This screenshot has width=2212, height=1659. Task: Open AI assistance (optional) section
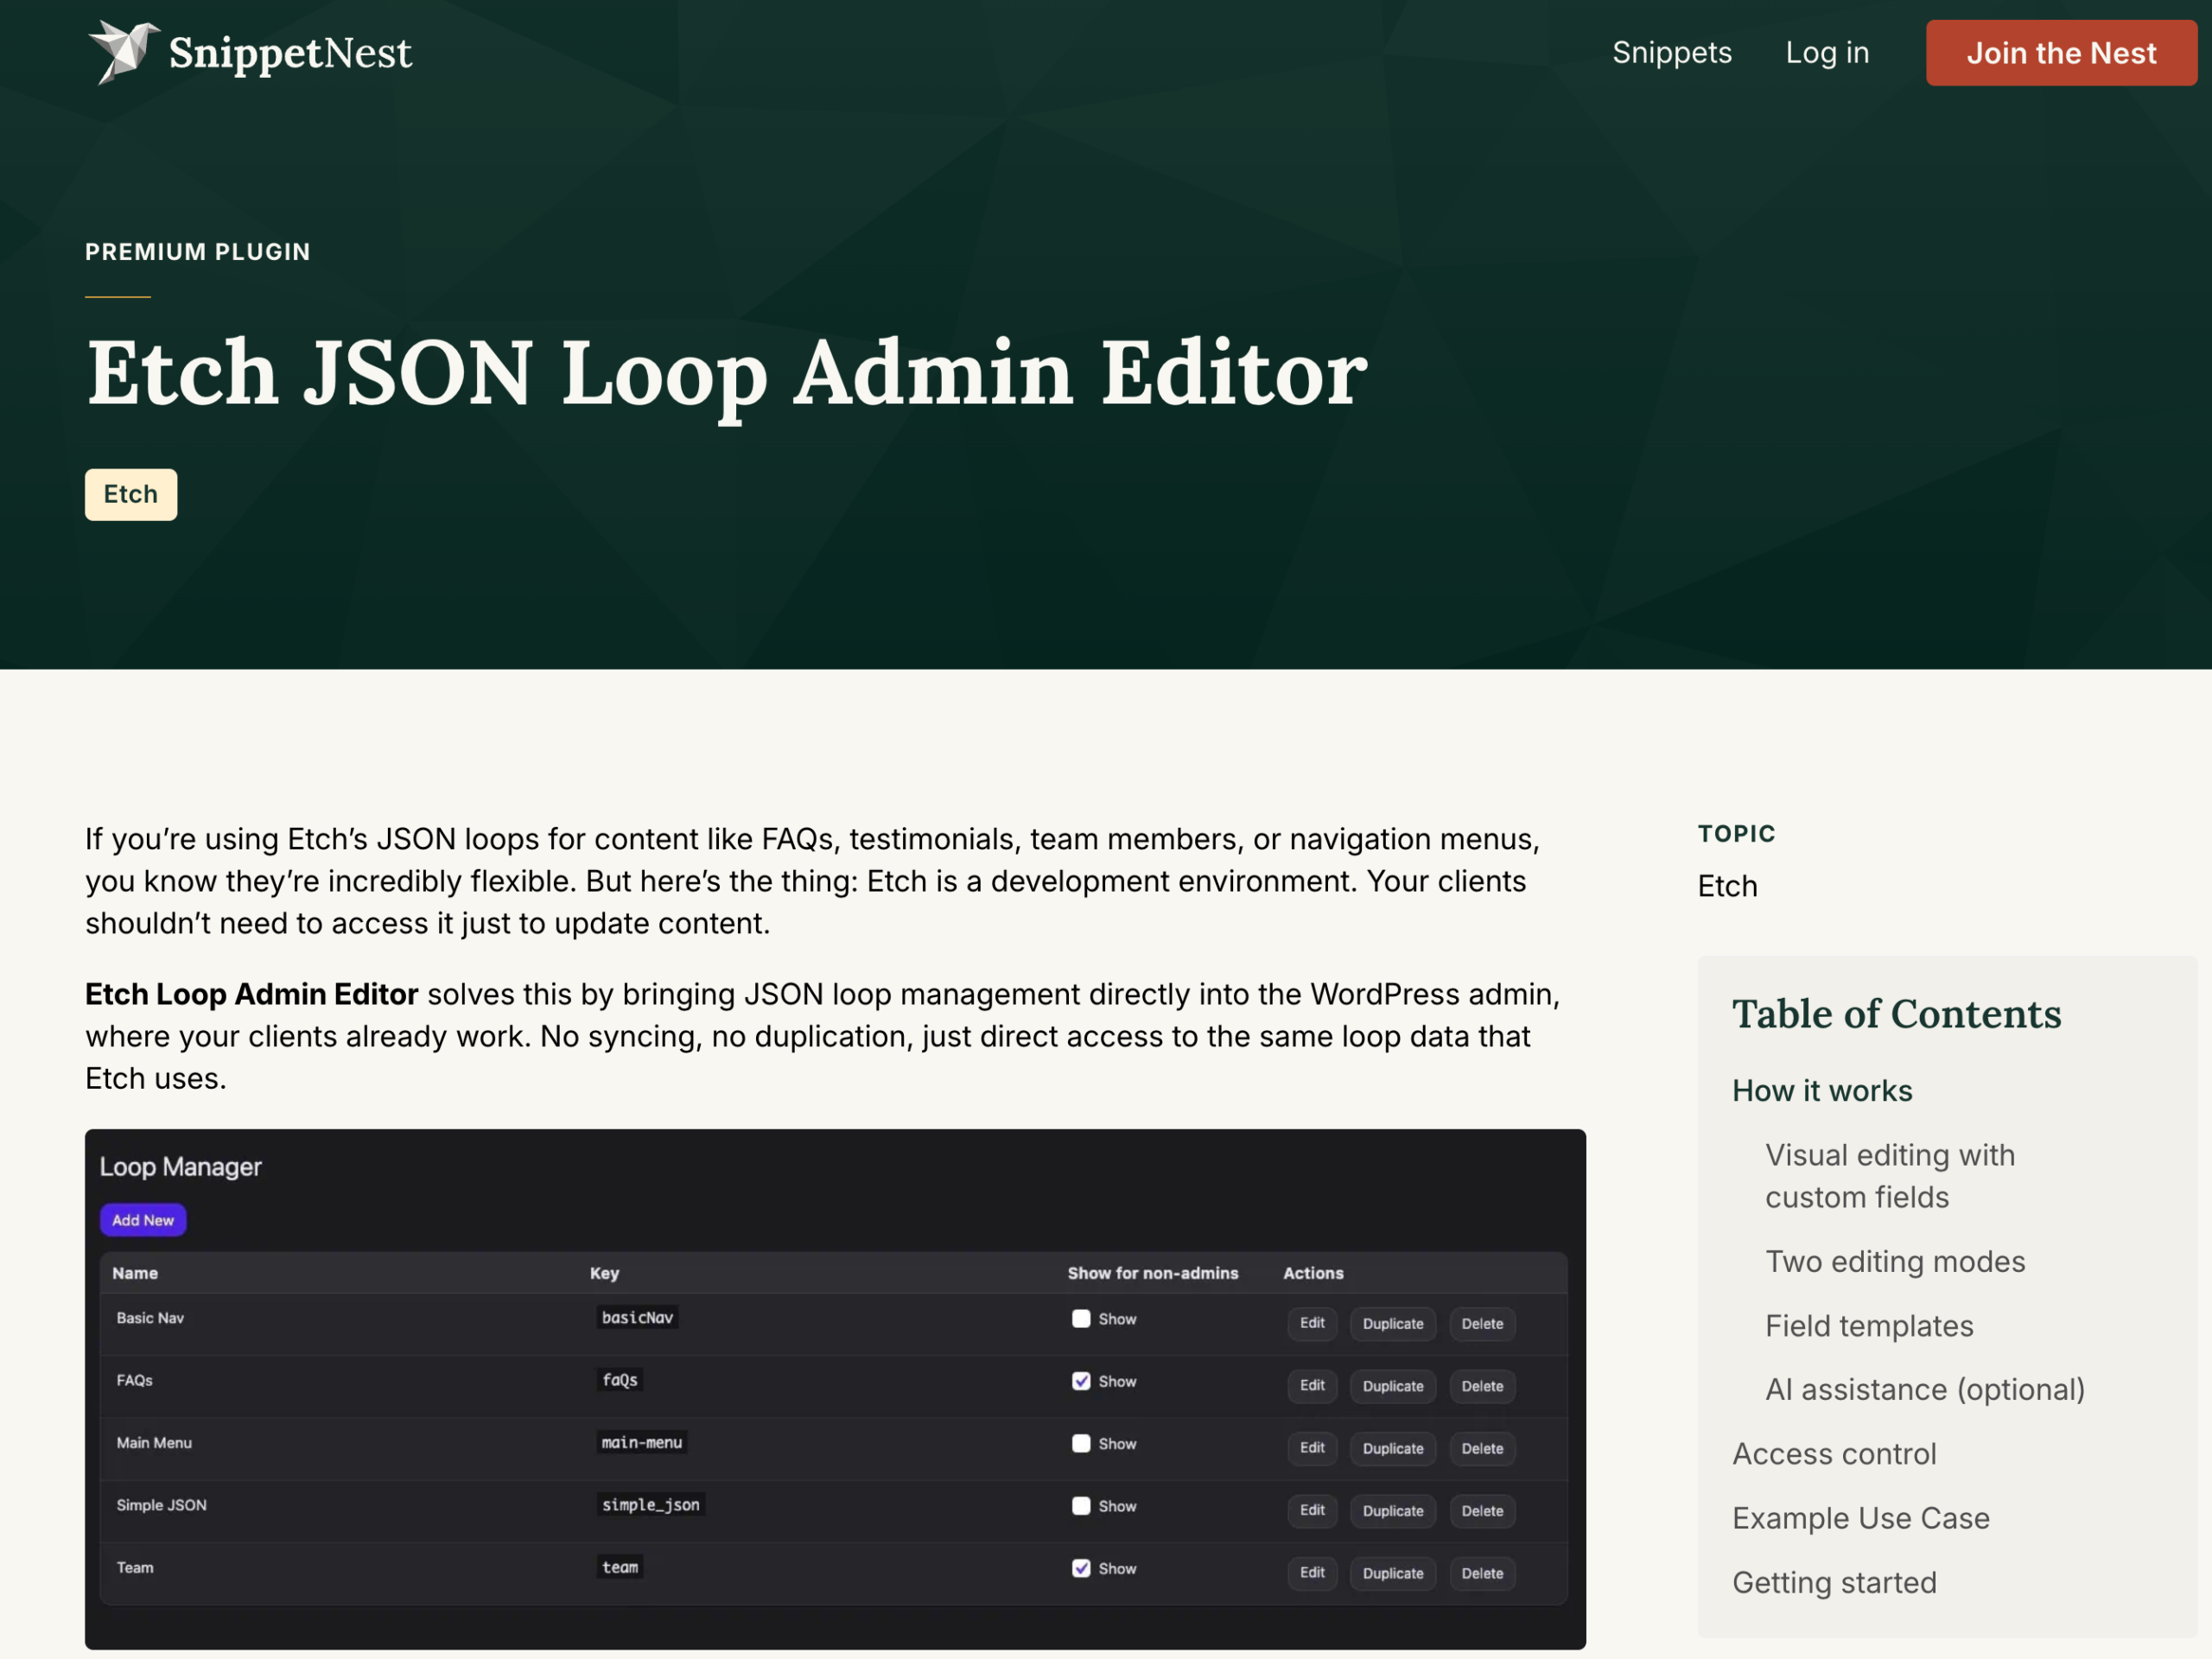[x=1924, y=1390]
